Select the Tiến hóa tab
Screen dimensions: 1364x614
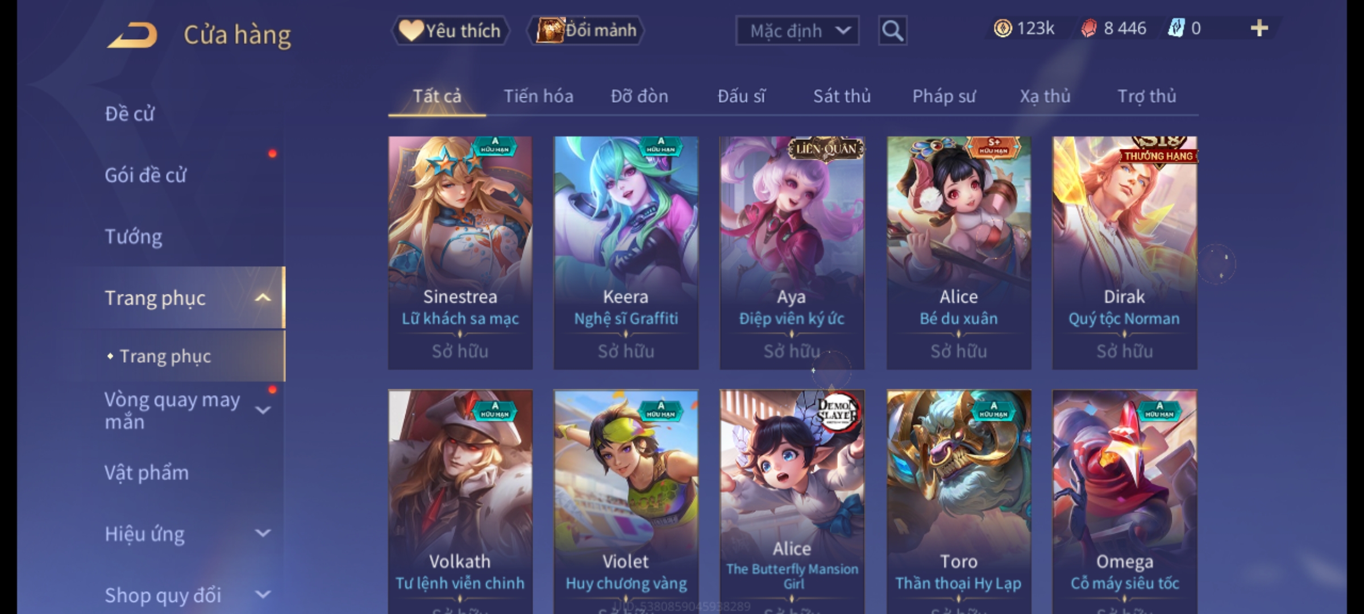point(538,96)
